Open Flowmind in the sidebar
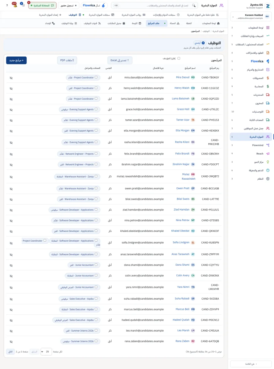 (x=251, y=145)
